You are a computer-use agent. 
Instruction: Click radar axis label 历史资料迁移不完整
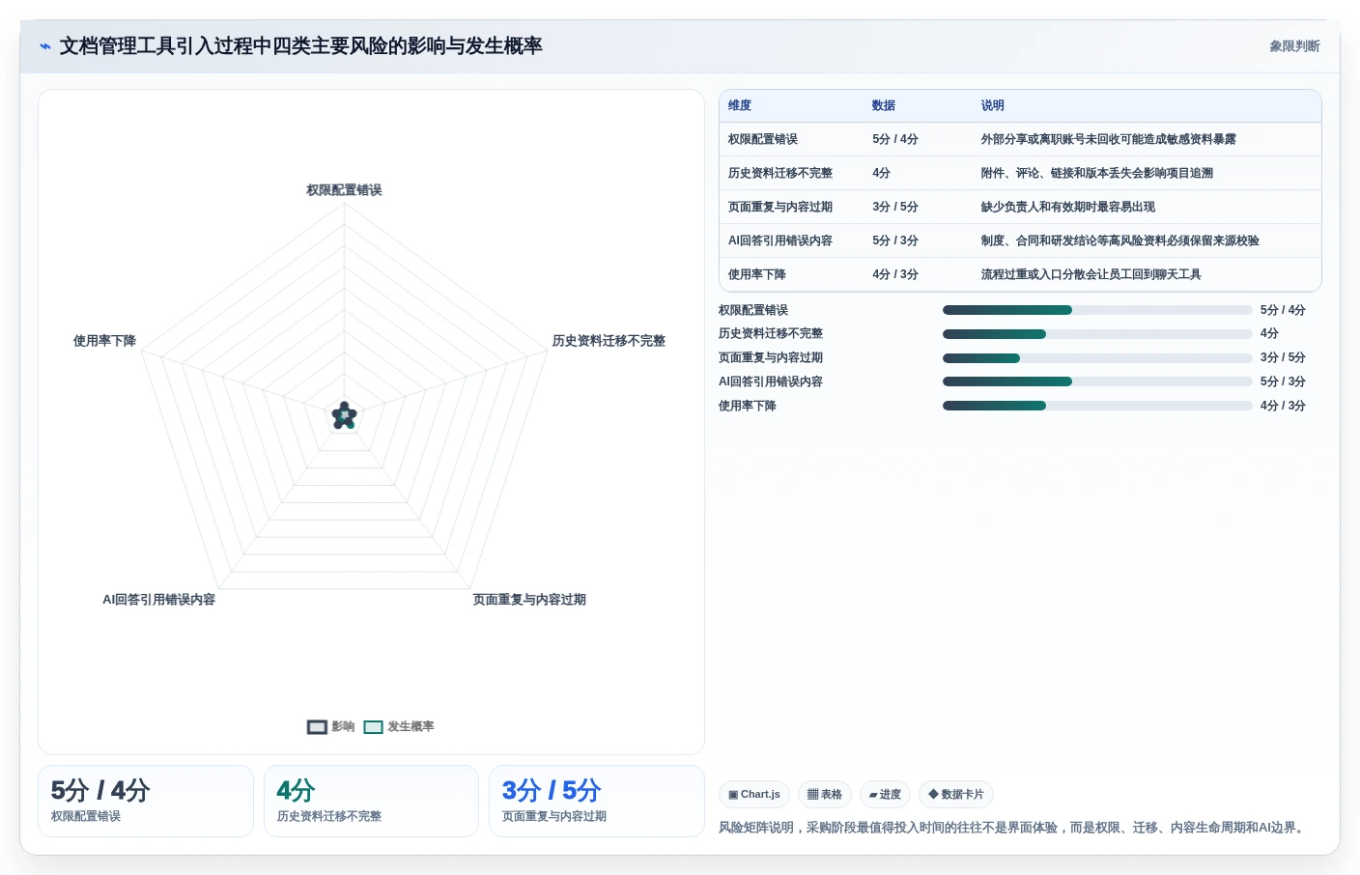click(x=609, y=341)
